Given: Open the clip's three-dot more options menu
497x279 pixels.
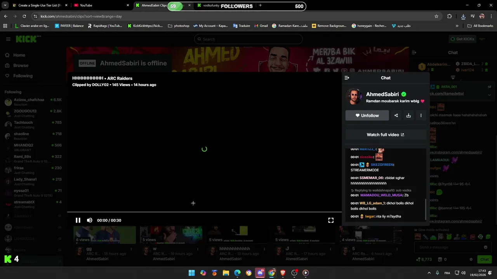Looking at the screenshot, I should pyautogui.click(x=421, y=115).
